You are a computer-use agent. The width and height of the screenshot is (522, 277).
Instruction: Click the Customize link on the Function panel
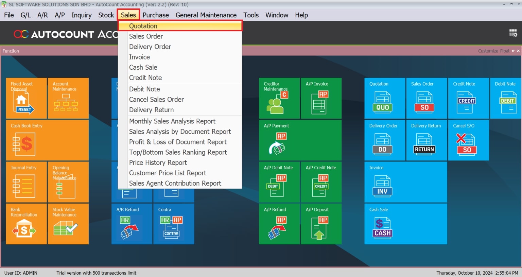488,51
